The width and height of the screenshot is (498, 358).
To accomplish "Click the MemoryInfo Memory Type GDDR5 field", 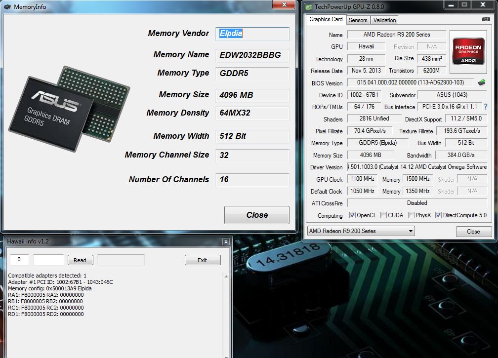I will (x=252, y=73).
